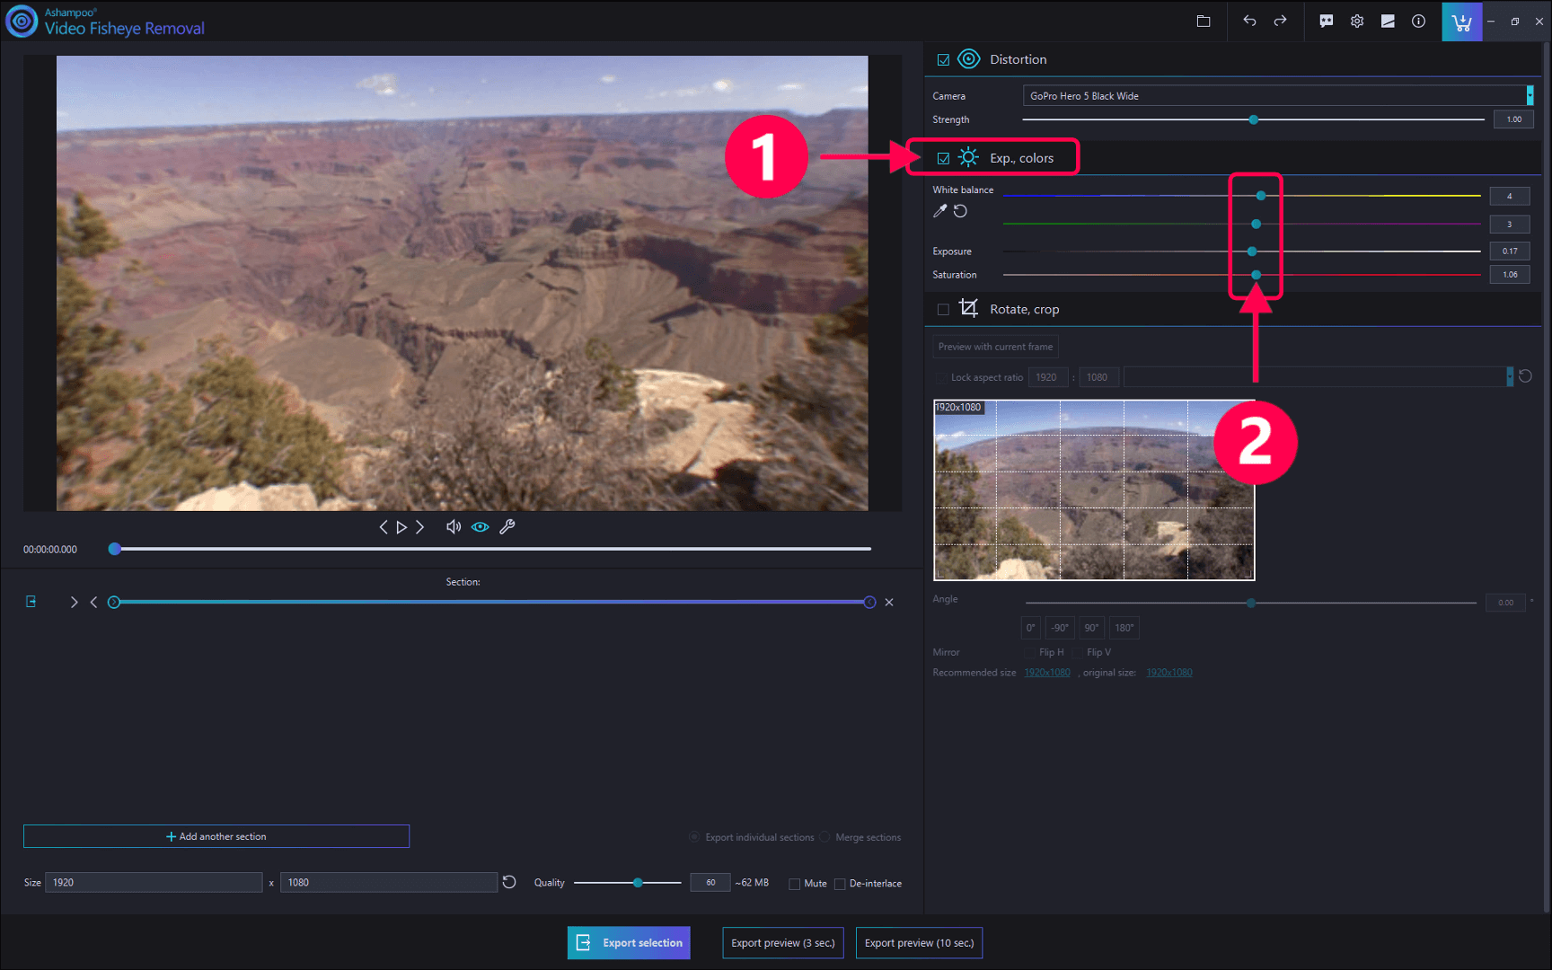This screenshot has height=970, width=1552.
Task: Click Export preview (3 sec.) button
Action: click(x=783, y=943)
